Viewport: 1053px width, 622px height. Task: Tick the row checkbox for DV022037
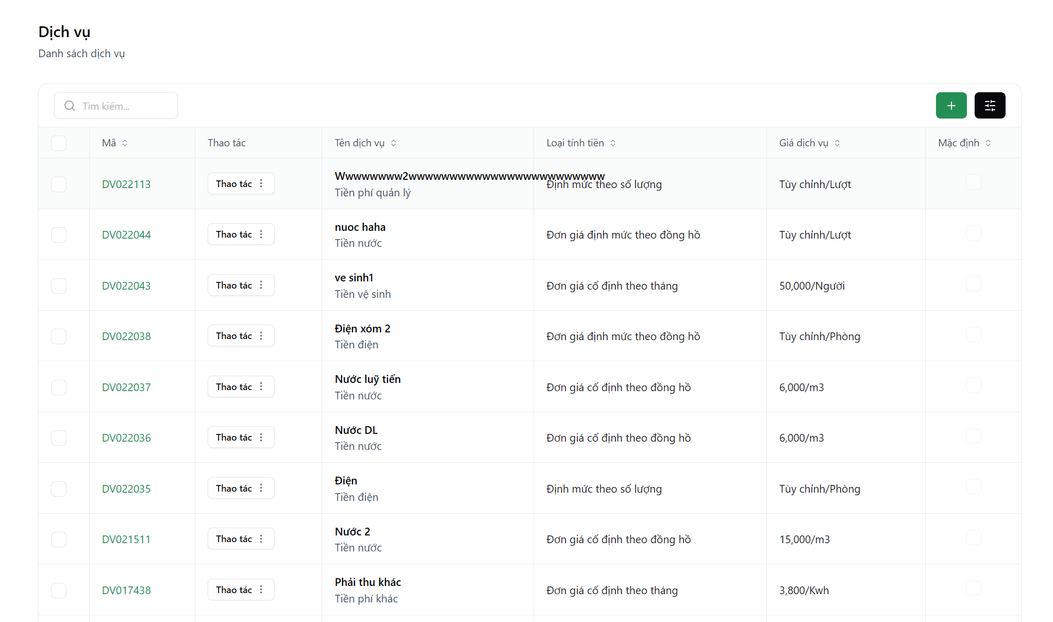click(x=59, y=387)
